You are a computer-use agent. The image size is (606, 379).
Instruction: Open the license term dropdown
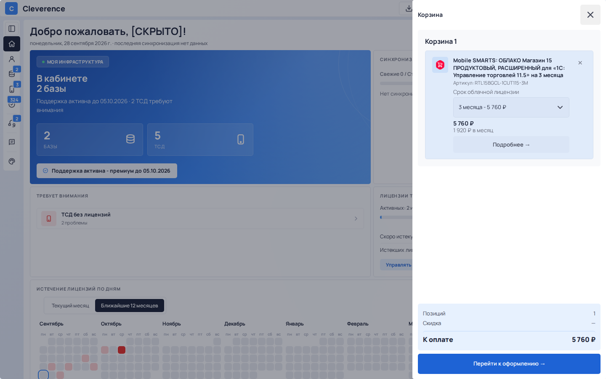point(511,107)
